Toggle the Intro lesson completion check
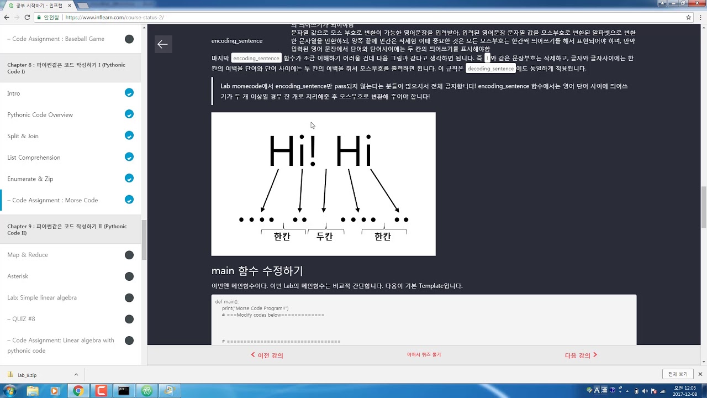Image resolution: width=707 pixels, height=398 pixels. click(x=129, y=93)
